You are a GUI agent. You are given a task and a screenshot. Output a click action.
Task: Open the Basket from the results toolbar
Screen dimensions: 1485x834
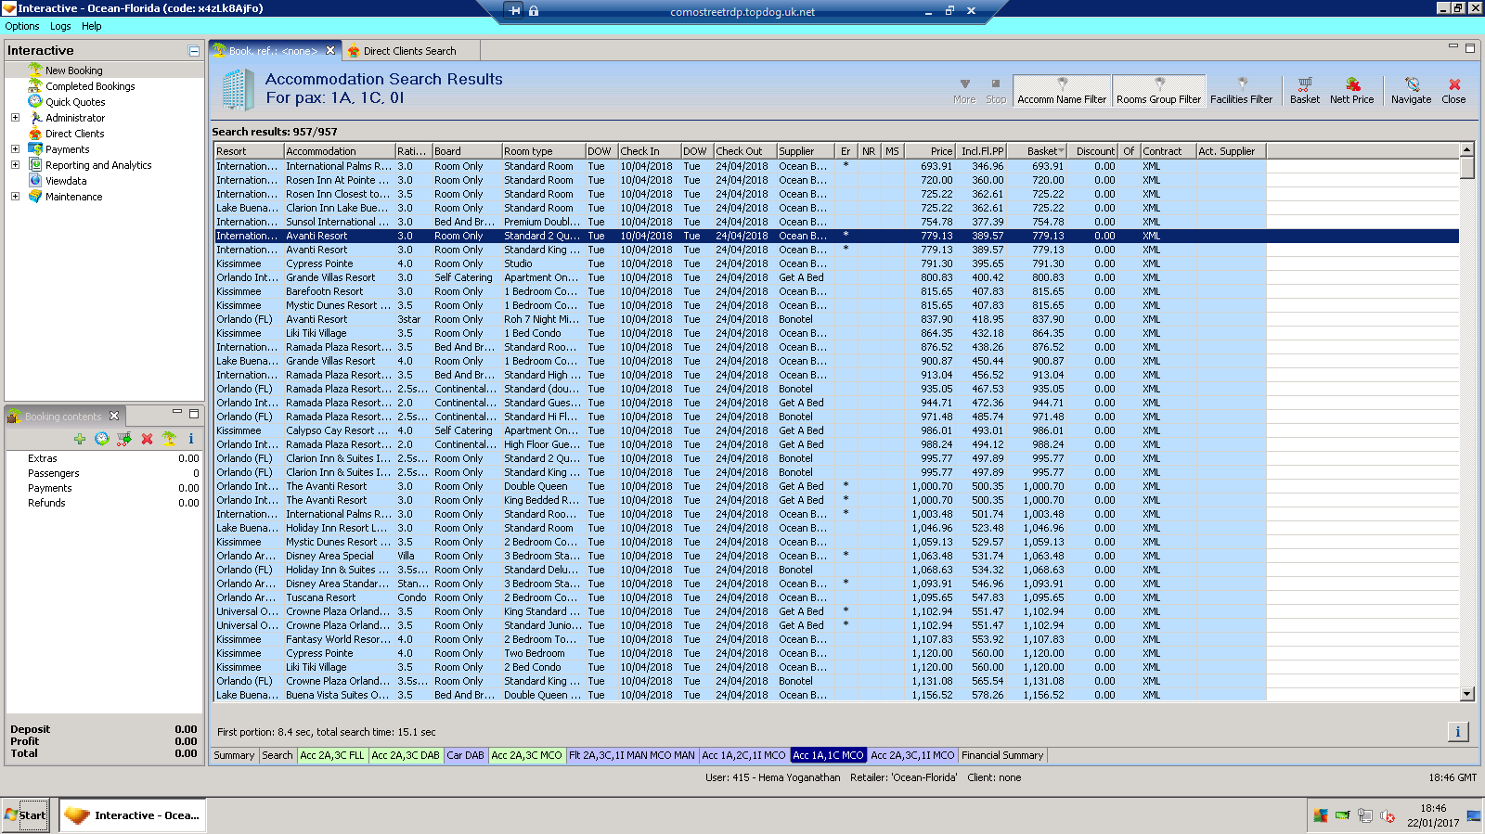click(x=1304, y=90)
